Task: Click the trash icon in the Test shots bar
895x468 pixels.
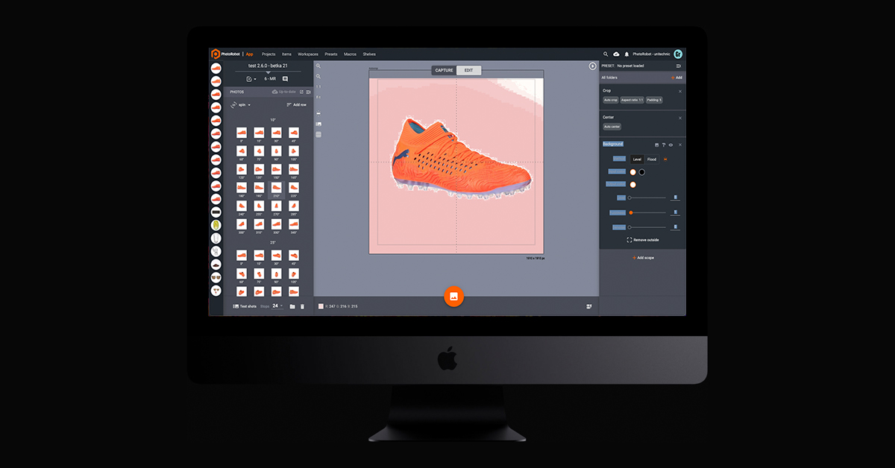Action: click(x=302, y=306)
